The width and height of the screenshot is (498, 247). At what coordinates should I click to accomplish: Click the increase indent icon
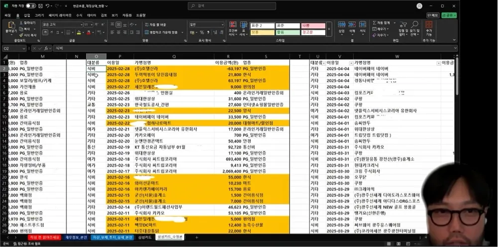tap(137, 32)
